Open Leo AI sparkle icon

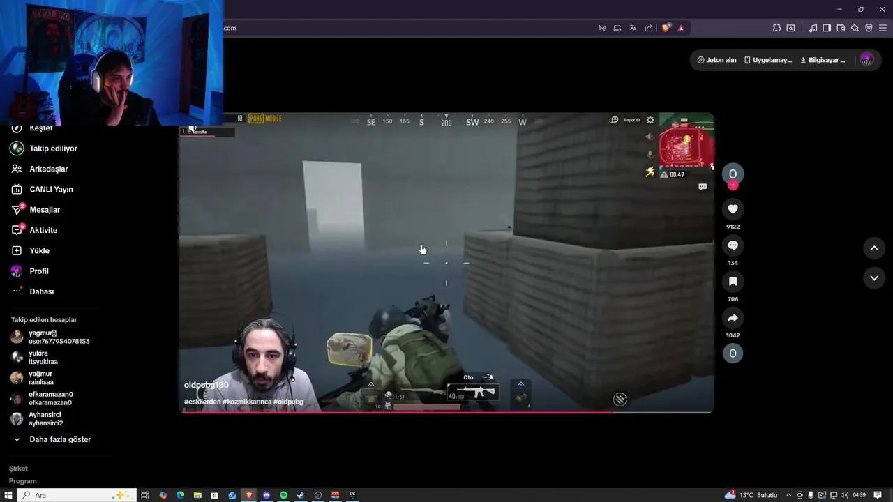(x=855, y=28)
